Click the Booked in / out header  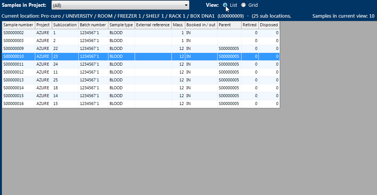[x=201, y=25]
